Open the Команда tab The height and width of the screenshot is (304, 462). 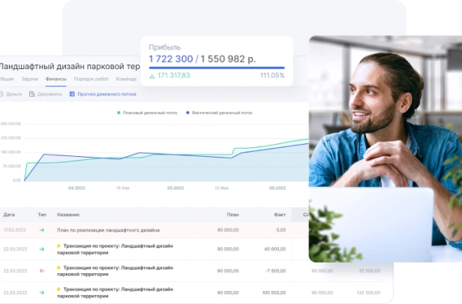(126, 79)
